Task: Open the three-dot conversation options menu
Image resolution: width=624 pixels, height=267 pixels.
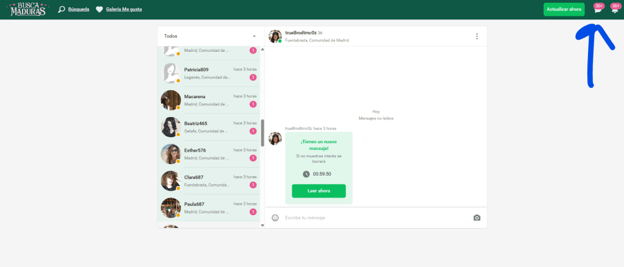Action: click(477, 36)
